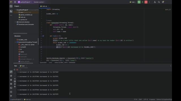The width and height of the screenshot is (181, 101).
Task: Click Structure panel horizontal scrollbar
Action: coord(23,63)
